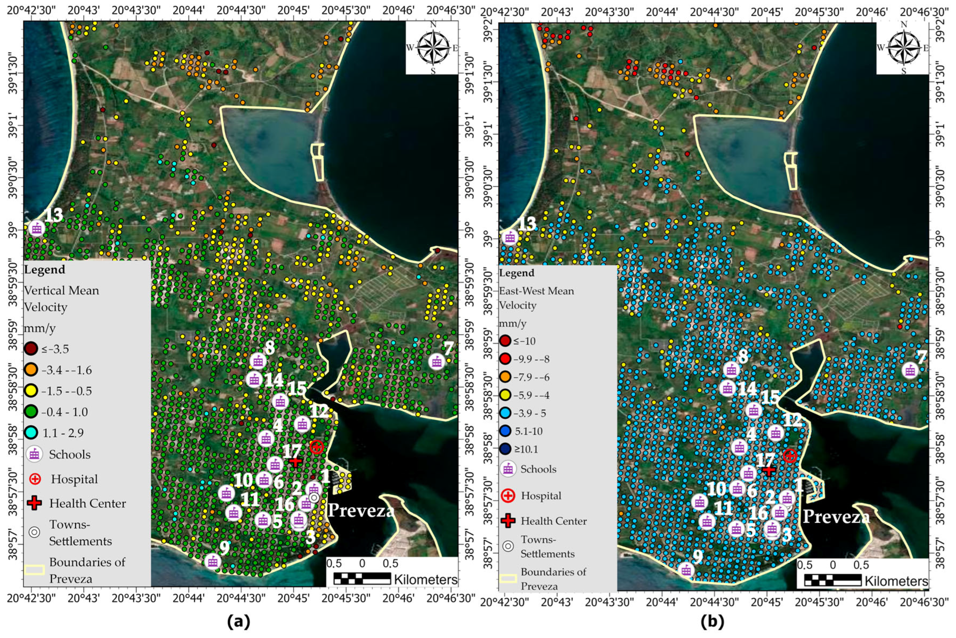Select school marker 9 in panel (b)
Image resolution: width=956 pixels, height=638 pixels.
[x=686, y=570]
